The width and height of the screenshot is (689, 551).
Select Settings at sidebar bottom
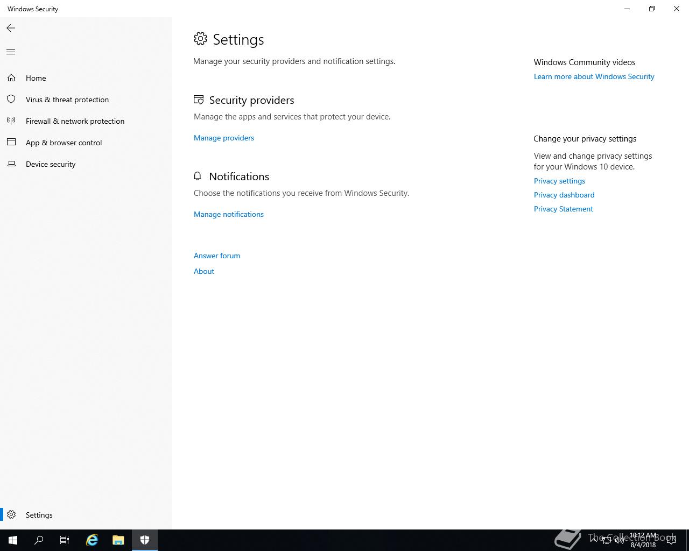pyautogui.click(x=86, y=515)
